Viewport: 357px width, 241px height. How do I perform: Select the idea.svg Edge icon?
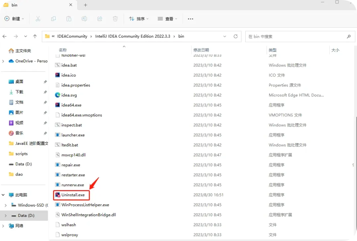pyautogui.click(x=58, y=95)
